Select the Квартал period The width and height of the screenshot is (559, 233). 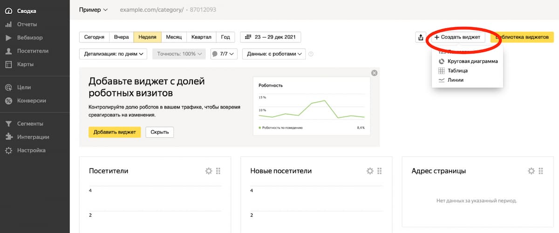(201, 37)
